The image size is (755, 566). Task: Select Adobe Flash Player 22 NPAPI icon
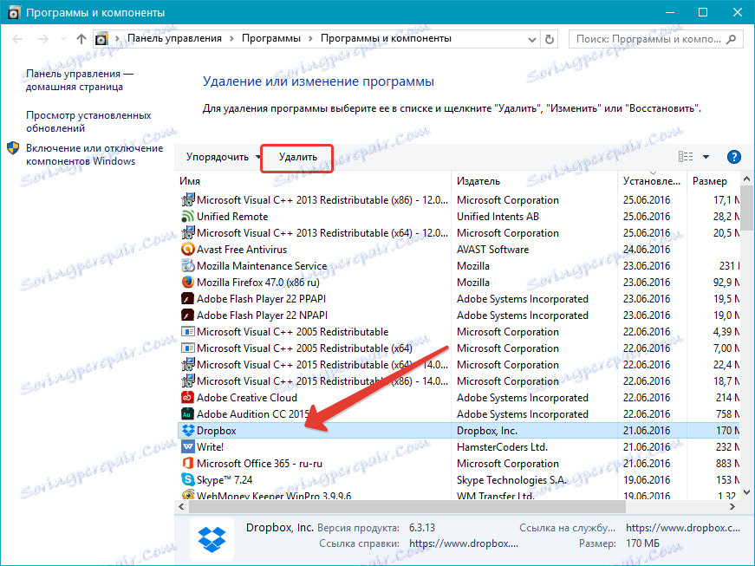187,316
